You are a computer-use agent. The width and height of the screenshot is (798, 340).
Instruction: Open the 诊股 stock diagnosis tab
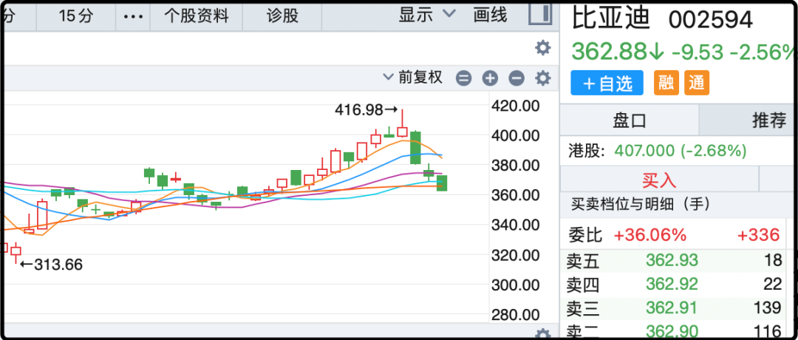click(x=282, y=16)
